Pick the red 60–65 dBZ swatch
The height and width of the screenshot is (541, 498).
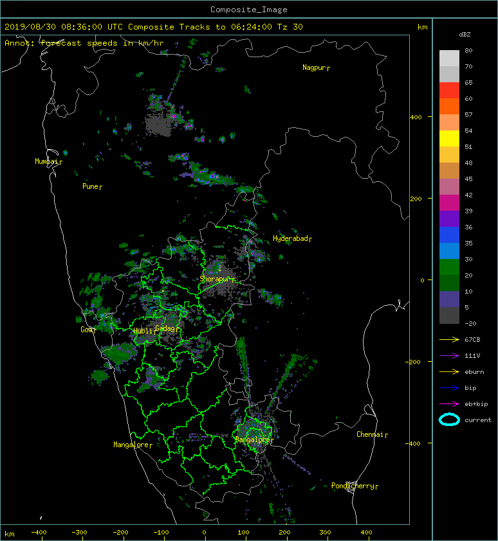click(x=449, y=91)
